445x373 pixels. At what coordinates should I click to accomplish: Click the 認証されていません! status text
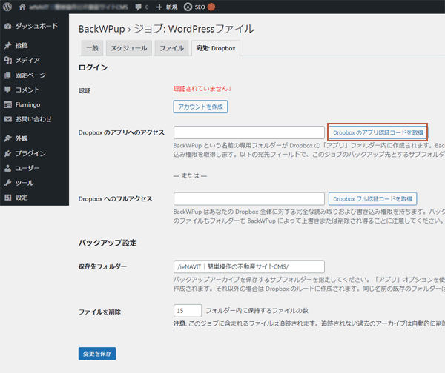coord(202,89)
